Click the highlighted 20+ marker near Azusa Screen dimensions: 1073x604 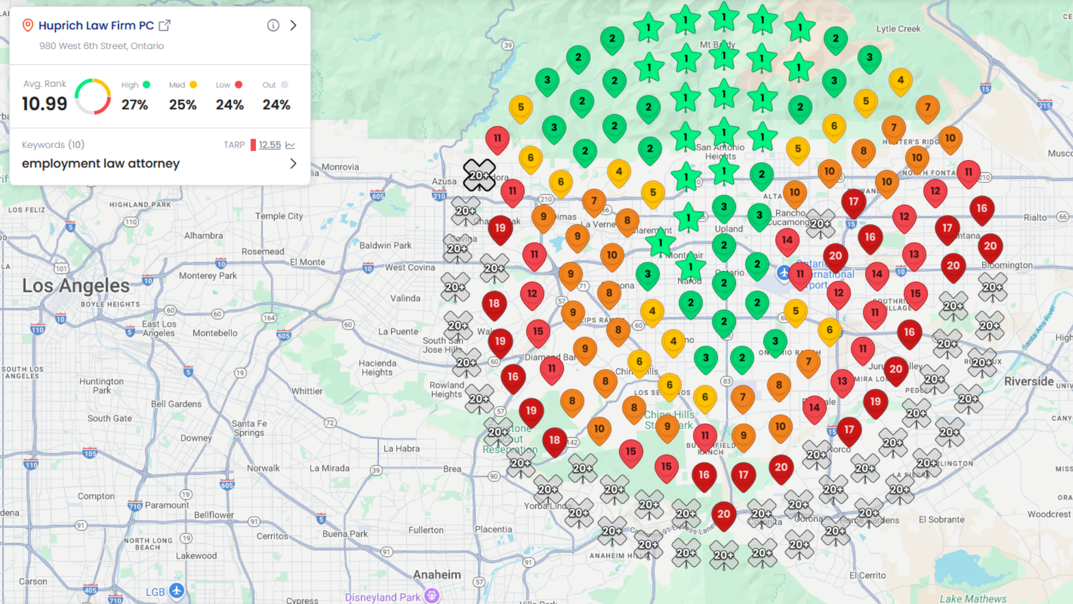[x=479, y=174]
